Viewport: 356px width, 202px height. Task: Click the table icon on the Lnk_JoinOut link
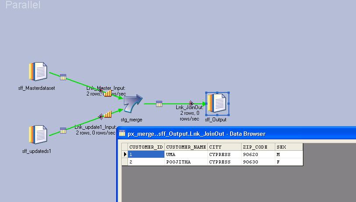[159, 104]
